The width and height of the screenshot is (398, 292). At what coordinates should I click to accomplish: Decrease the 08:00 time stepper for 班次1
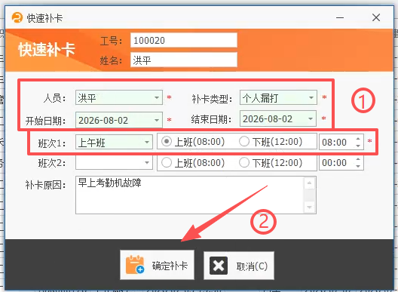coord(358,146)
